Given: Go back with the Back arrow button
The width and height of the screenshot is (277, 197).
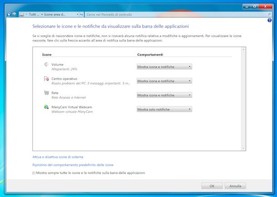Looking at the screenshot, I should [x=9, y=14].
